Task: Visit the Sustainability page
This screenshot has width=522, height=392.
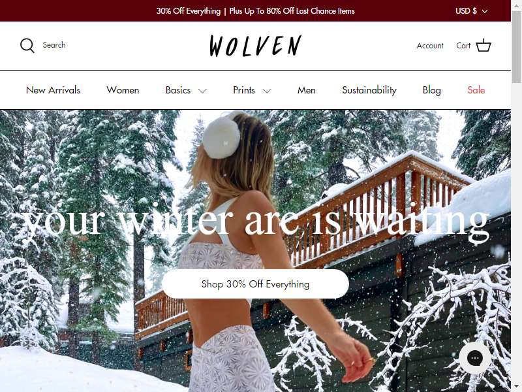Action: pyautogui.click(x=369, y=90)
